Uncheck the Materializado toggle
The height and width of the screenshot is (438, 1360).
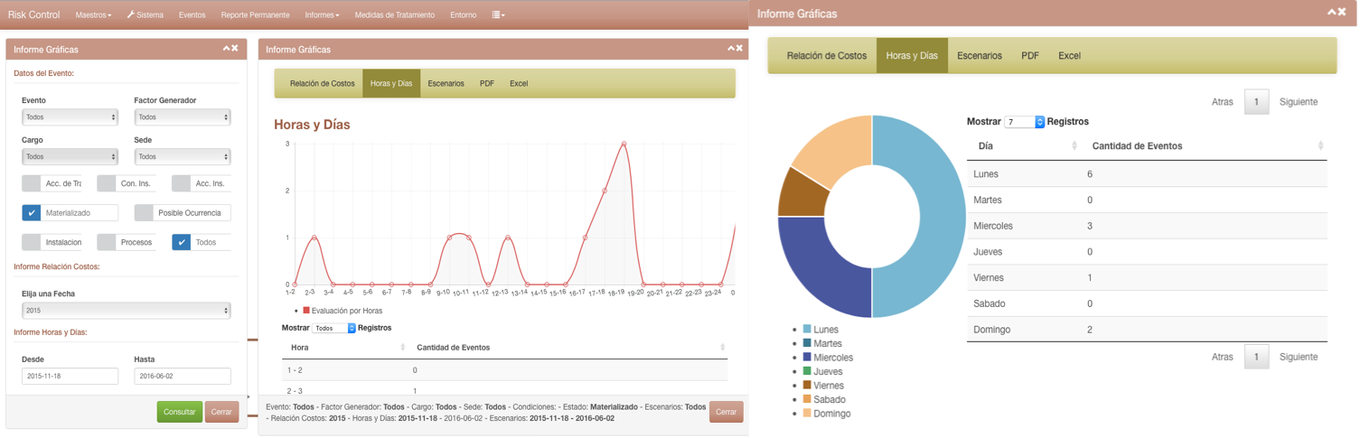32,213
